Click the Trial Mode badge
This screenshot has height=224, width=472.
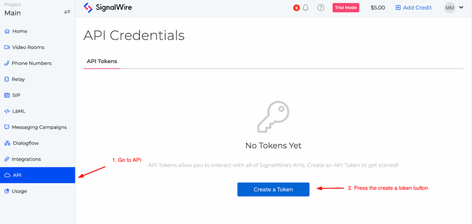[345, 8]
